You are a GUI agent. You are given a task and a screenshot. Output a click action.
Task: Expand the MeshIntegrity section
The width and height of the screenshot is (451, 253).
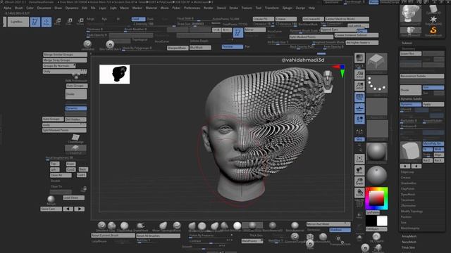point(410,228)
